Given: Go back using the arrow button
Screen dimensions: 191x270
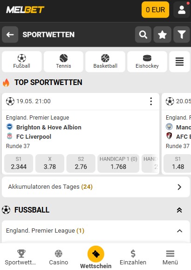Looking at the screenshot, I should point(10,35).
